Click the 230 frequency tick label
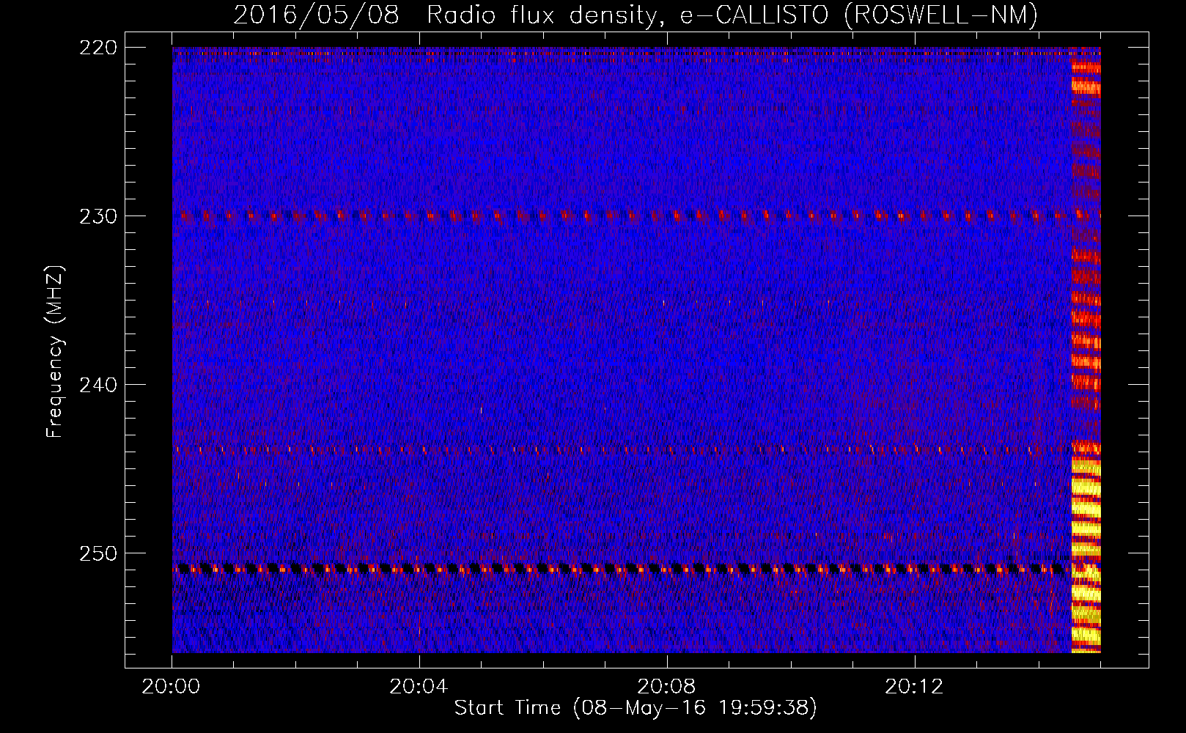 [97, 216]
